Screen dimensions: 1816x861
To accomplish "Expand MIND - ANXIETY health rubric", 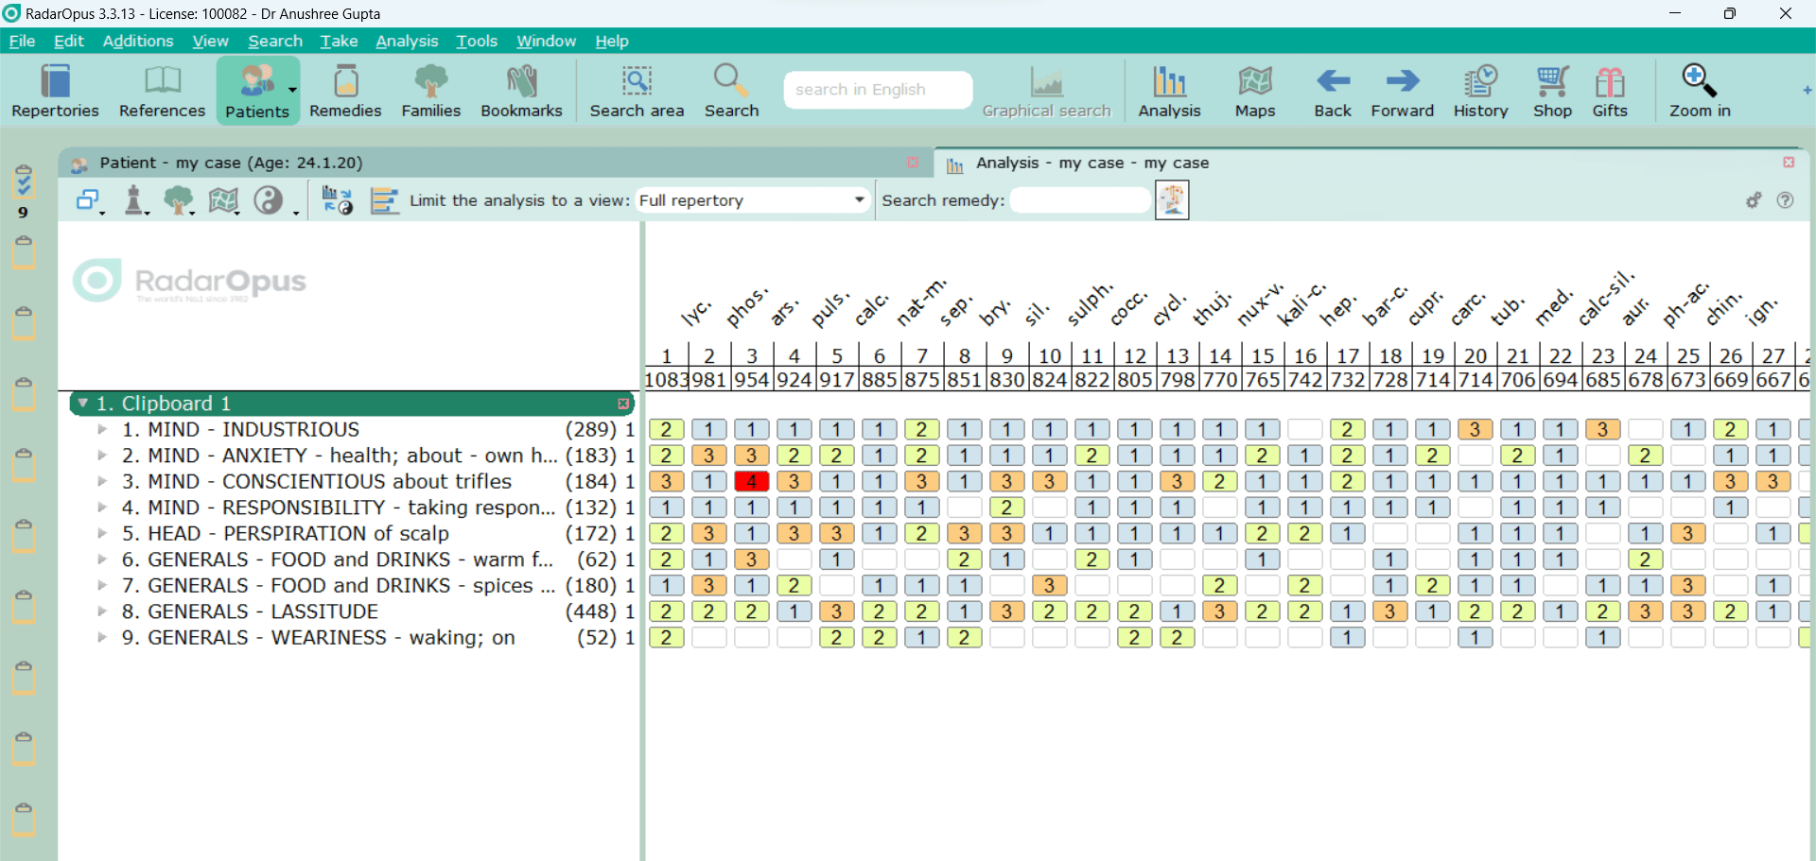I will coord(102,456).
